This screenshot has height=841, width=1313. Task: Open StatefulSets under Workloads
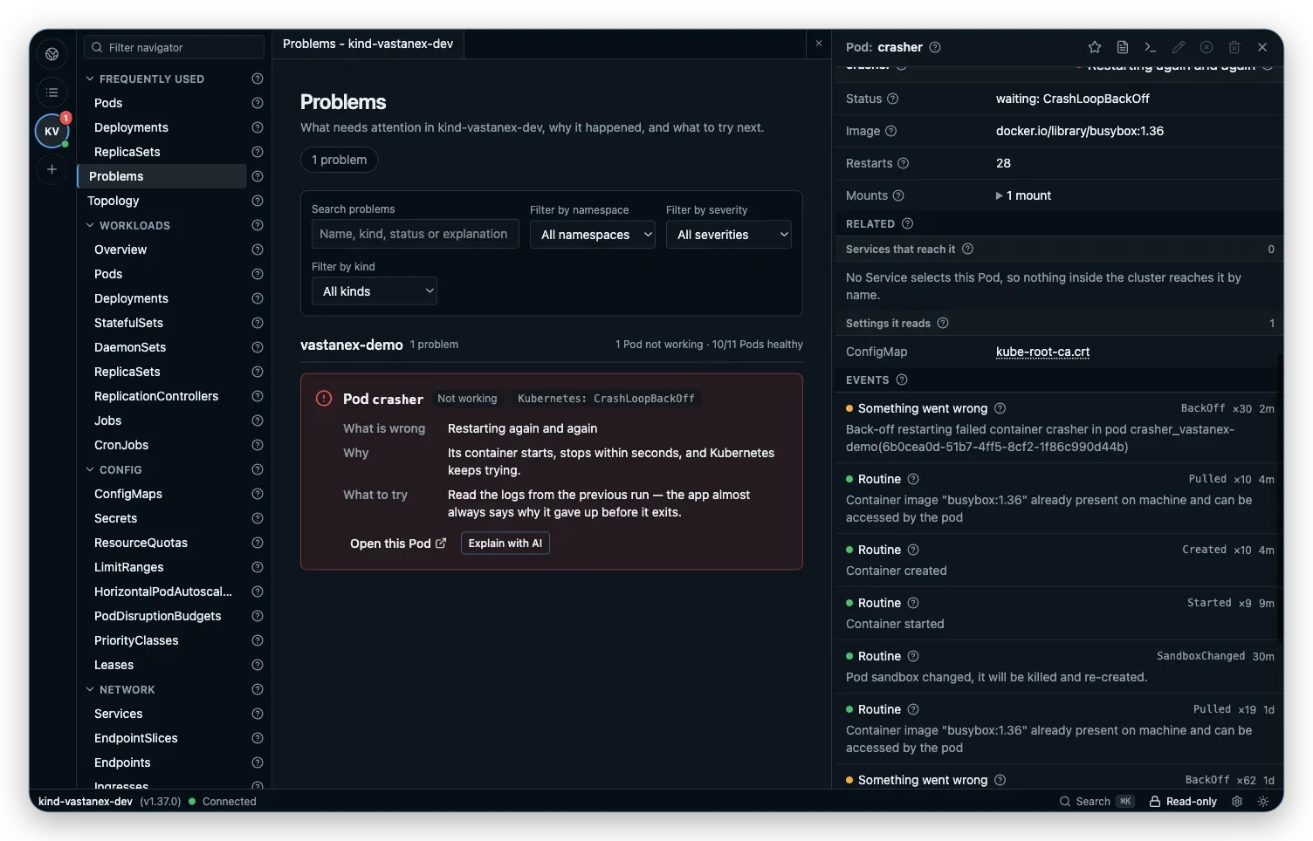click(128, 323)
